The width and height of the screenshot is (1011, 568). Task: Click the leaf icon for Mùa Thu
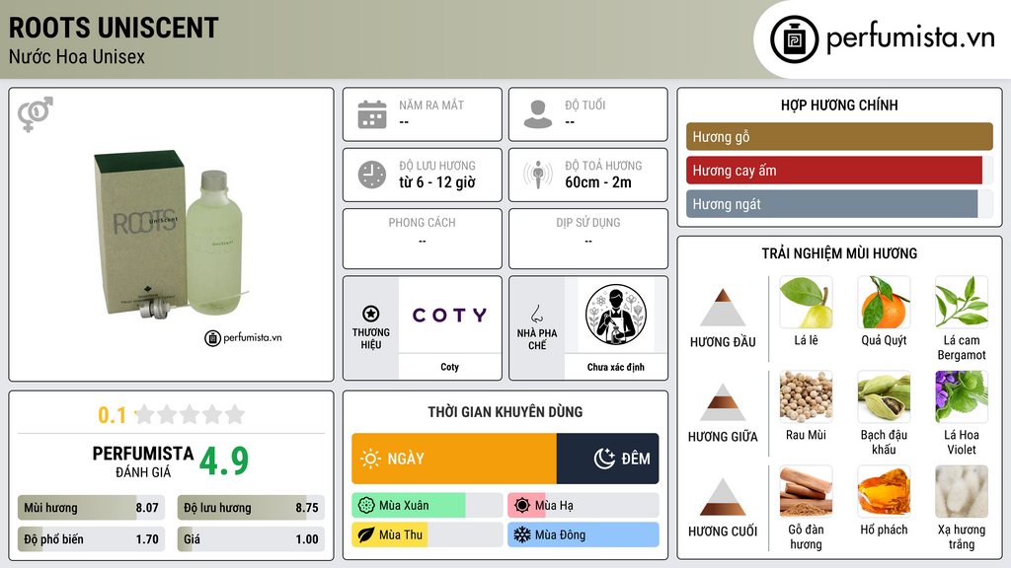tap(366, 534)
